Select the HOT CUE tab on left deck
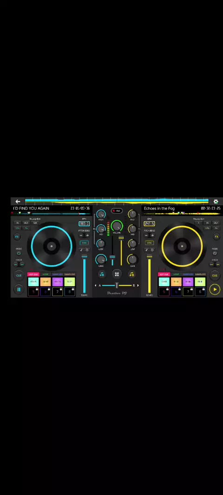The width and height of the screenshot is (223, 495). coord(33,274)
